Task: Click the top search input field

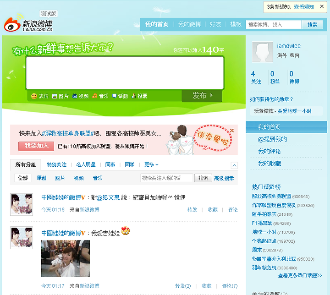Action: [274, 25]
